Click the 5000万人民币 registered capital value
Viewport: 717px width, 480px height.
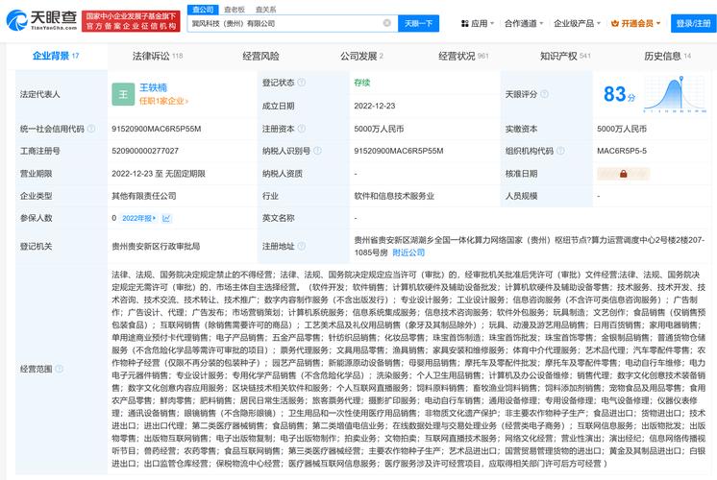pyautogui.click(x=379, y=129)
